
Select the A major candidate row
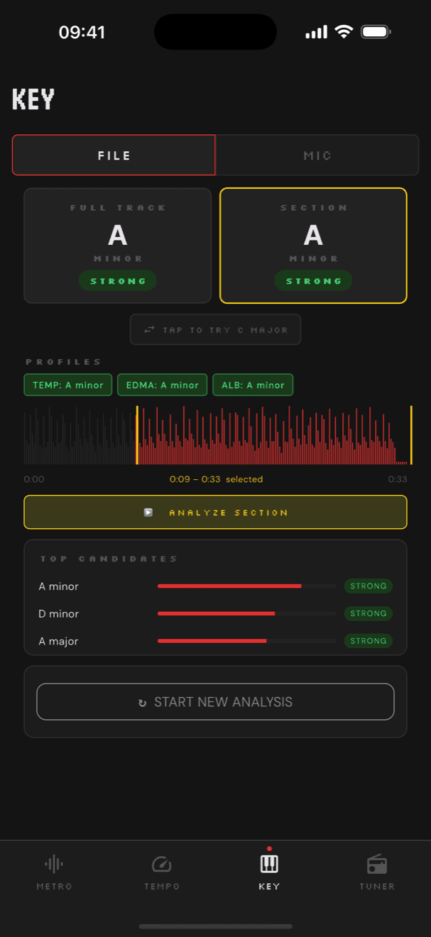(x=215, y=641)
